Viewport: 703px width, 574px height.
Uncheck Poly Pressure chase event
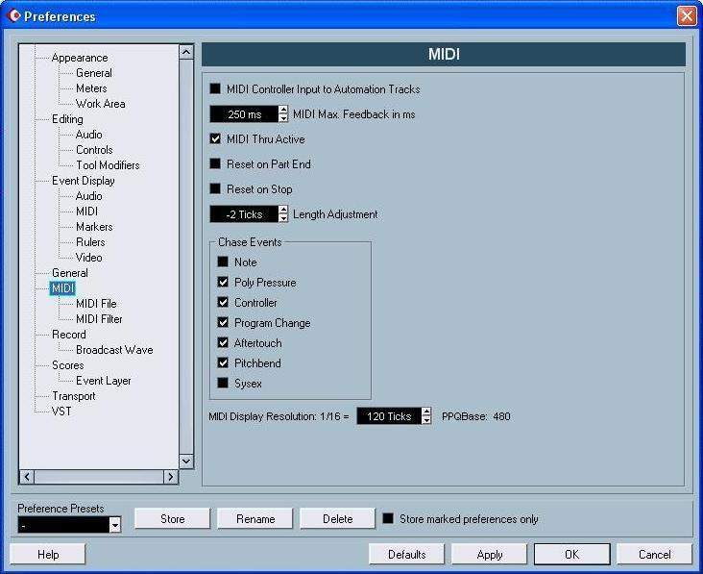point(223,282)
